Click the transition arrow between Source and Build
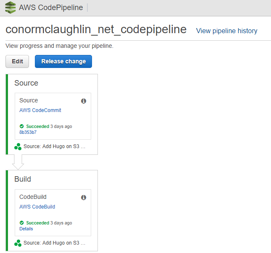Screen dimensions: 271x253 (x=18, y=162)
